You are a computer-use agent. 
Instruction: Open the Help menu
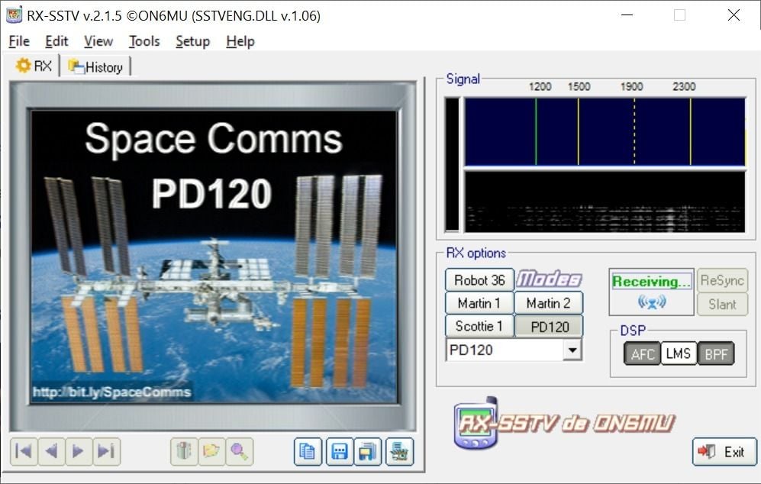(x=240, y=41)
